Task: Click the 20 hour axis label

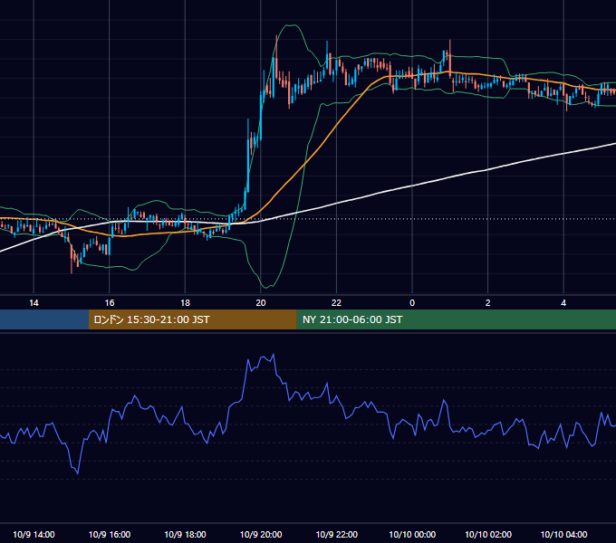Action: coord(261,303)
